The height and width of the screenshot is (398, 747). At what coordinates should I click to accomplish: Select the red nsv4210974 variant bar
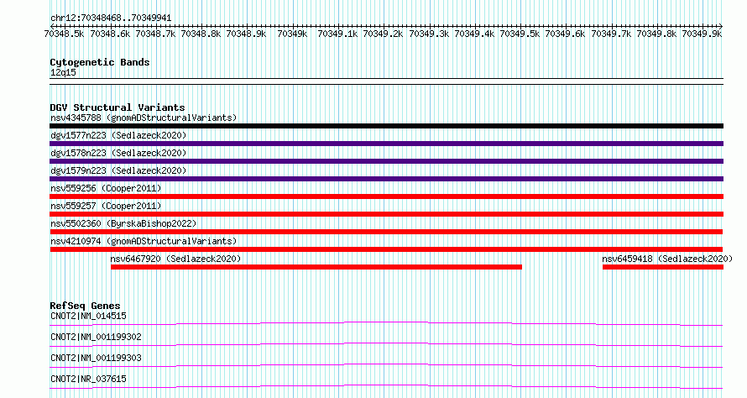pyautogui.click(x=386, y=249)
